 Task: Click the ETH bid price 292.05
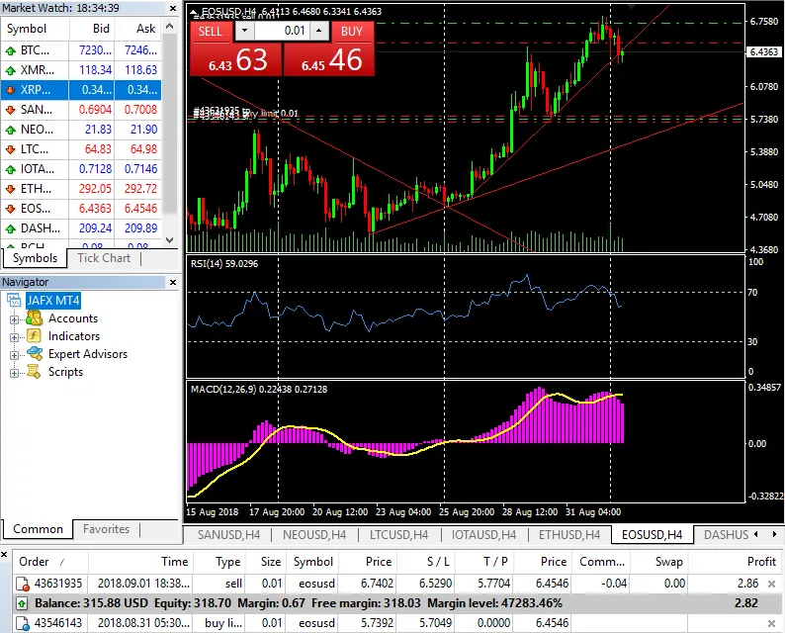click(x=95, y=189)
